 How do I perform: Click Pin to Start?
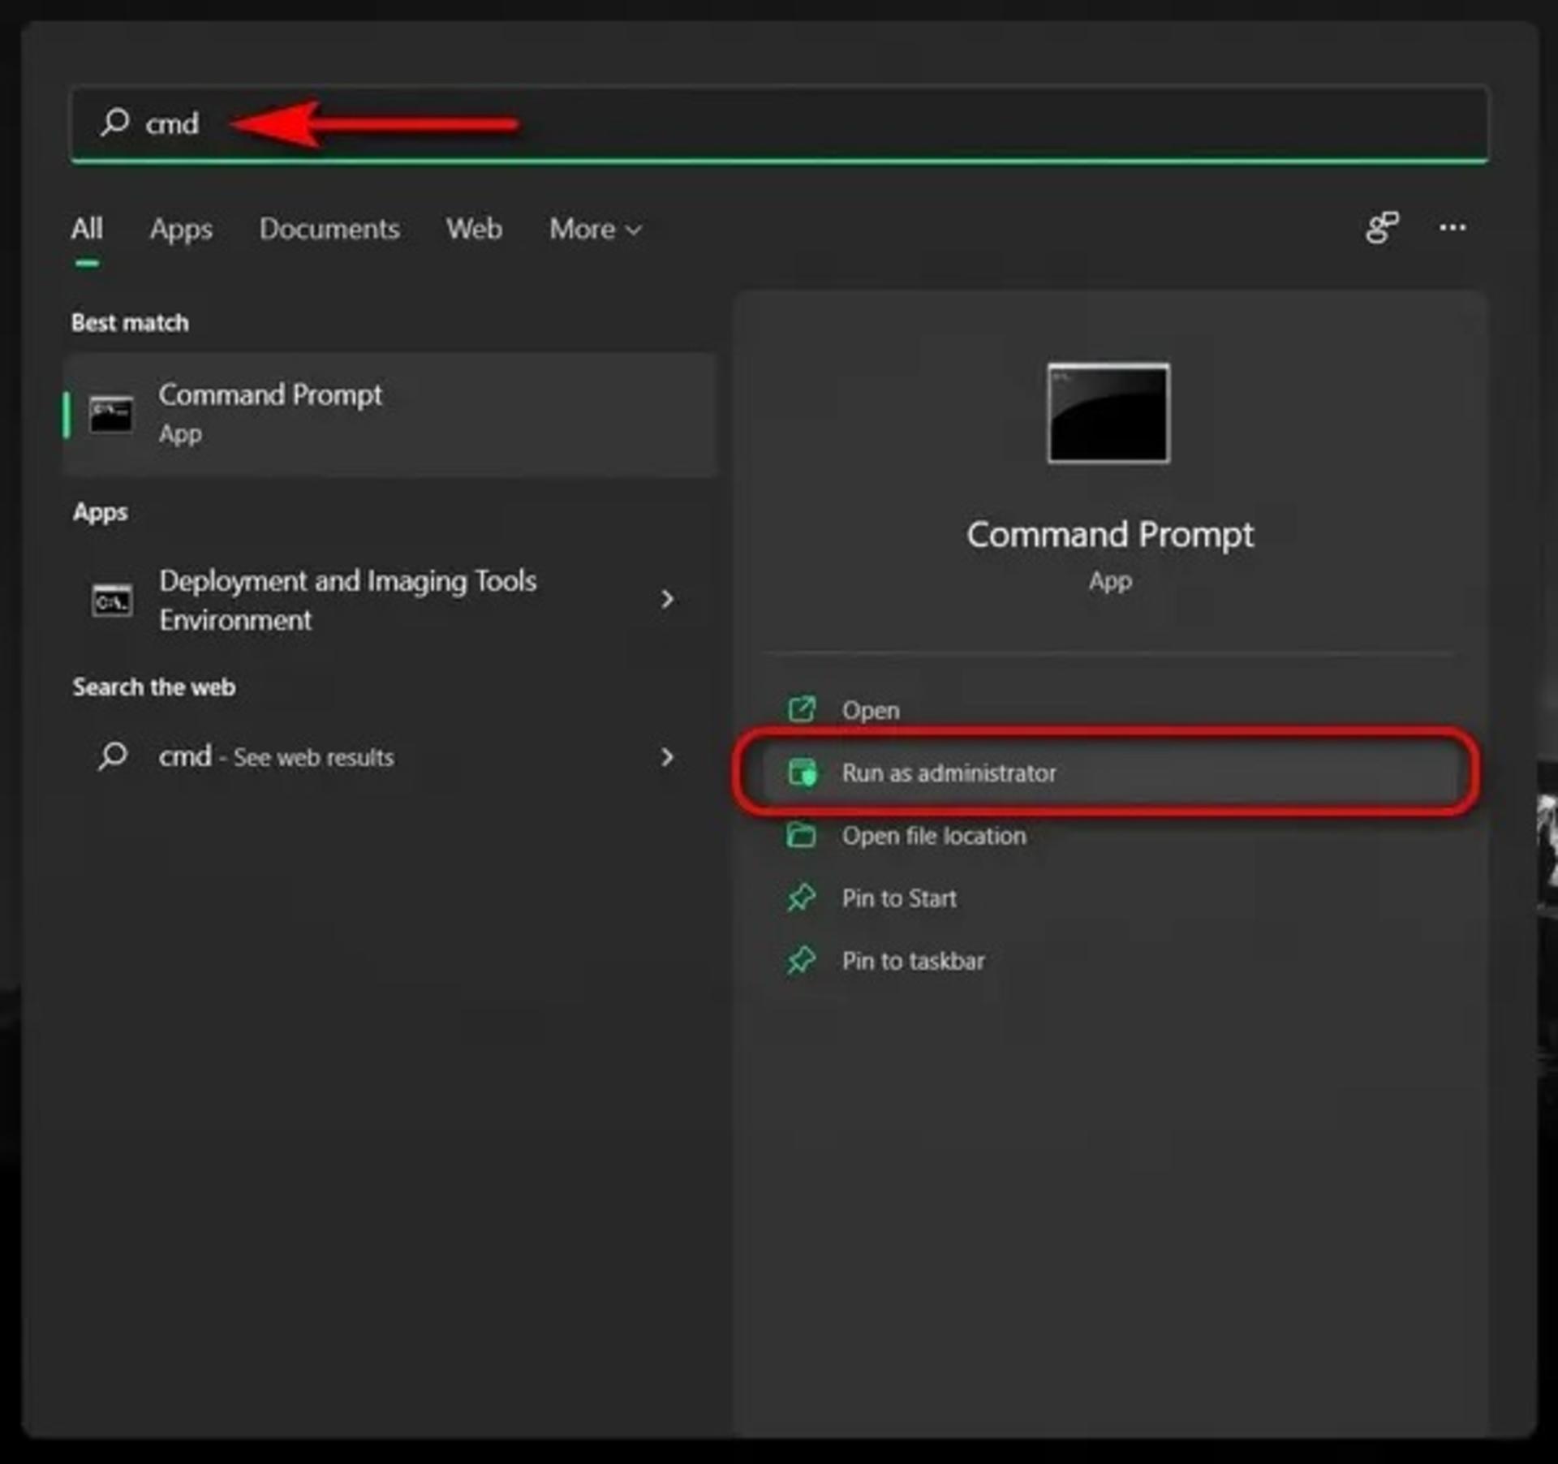point(1109,898)
